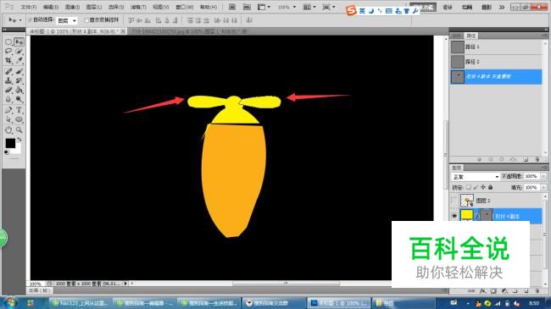Hide the 形状 4 副本 layer
The height and width of the screenshot is (309, 551).
454,216
